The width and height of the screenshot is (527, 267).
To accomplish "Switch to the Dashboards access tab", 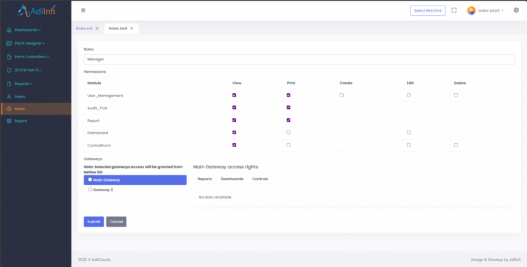I will coord(232,179).
